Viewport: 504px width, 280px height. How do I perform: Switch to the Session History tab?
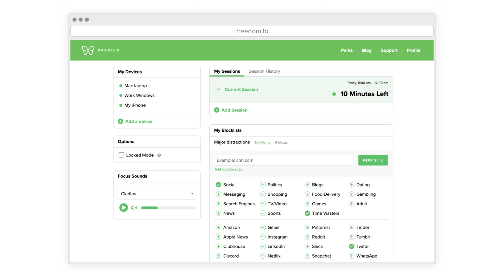(x=264, y=71)
